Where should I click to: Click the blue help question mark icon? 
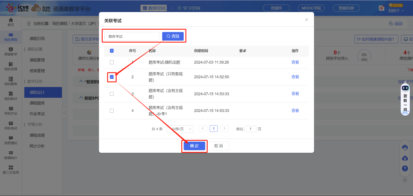(x=405, y=168)
